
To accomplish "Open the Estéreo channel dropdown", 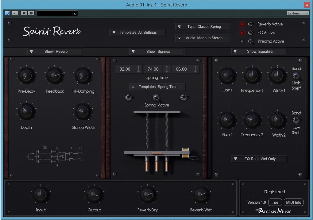I will tap(298, 13).
